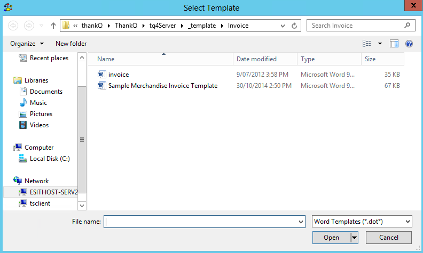423x253 pixels.
Task: Expand the File name history dropdown
Action: pos(301,222)
